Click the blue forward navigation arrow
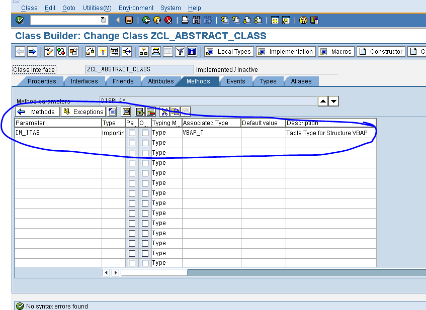 [32, 51]
